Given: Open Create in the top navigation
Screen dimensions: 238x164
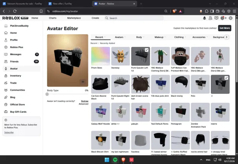Looking at the screenshot, I should pos(95,18).
